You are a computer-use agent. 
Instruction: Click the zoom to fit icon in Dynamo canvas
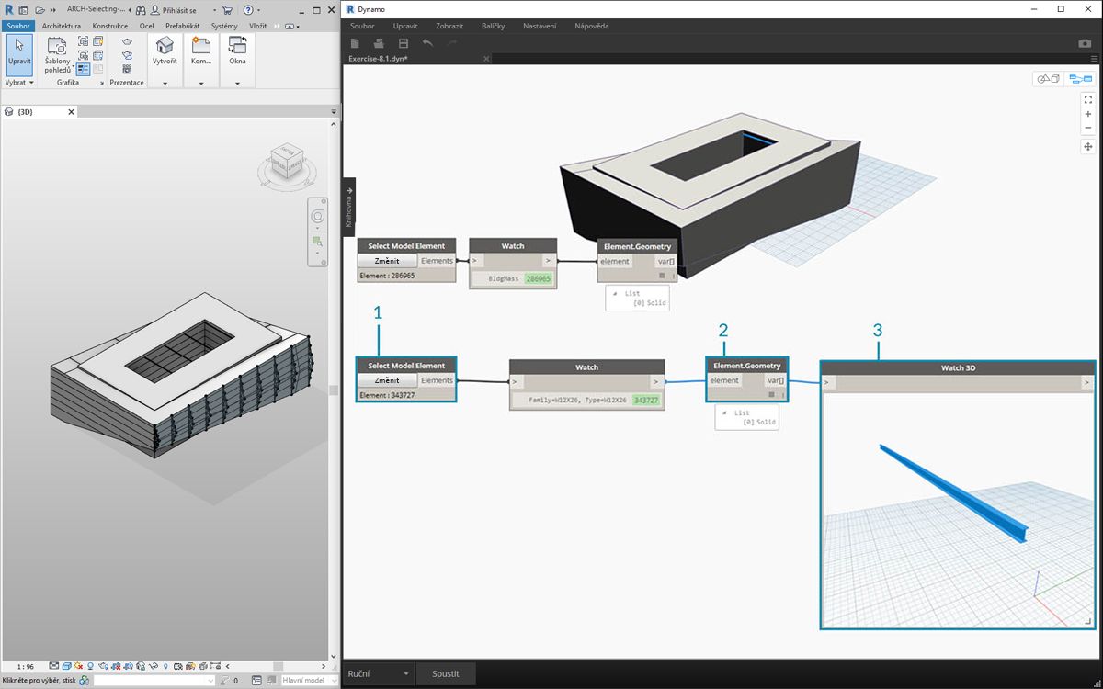pos(1088,99)
